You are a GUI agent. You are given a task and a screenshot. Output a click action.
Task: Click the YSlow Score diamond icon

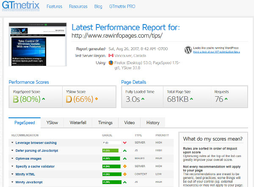97,99
